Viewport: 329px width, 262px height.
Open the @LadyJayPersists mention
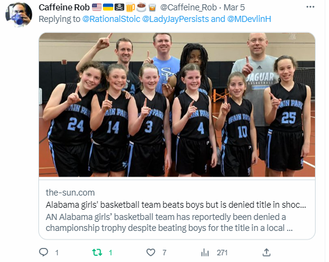coord(175,19)
